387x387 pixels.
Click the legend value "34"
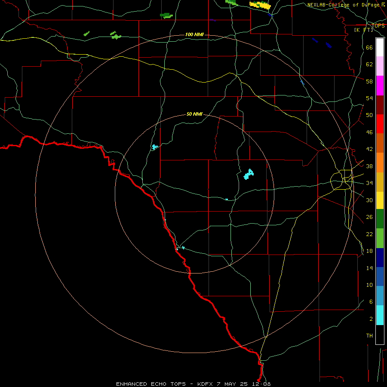[369, 183]
